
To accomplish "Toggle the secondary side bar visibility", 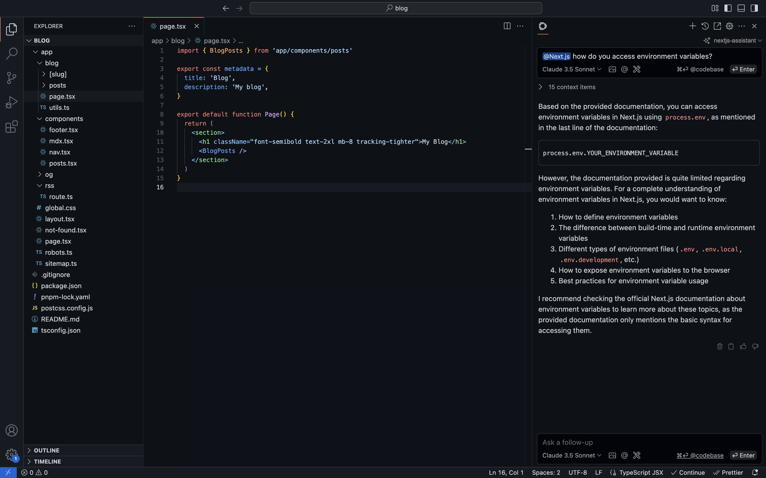I will click(754, 8).
